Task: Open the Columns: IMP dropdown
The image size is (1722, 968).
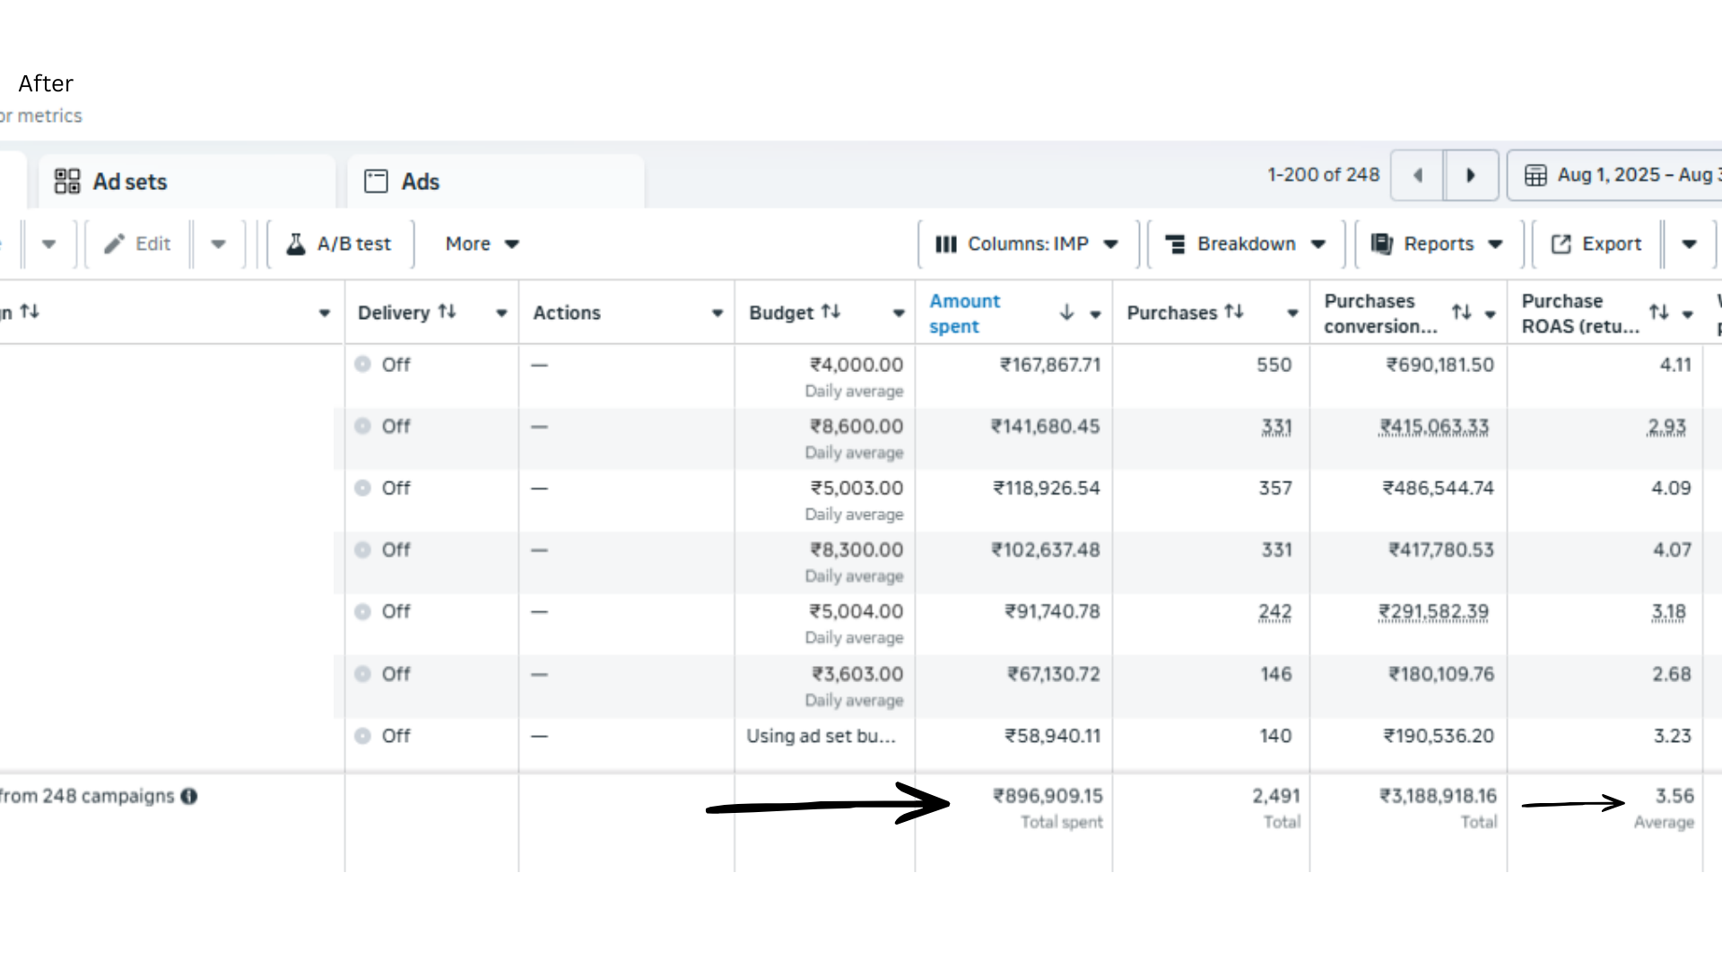Action: [x=1027, y=244]
